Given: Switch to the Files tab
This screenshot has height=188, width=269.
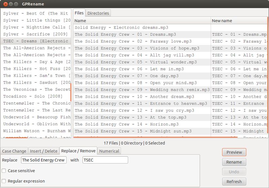Looking at the screenshot, I should pos(79,13).
